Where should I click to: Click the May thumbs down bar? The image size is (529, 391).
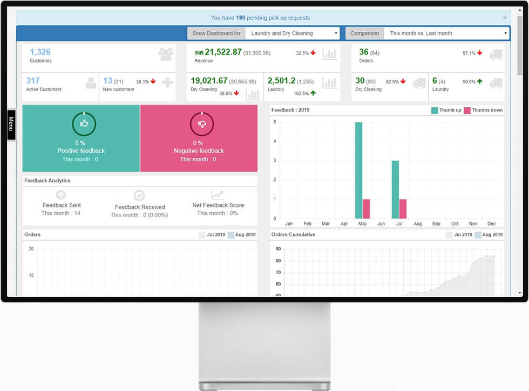366,209
